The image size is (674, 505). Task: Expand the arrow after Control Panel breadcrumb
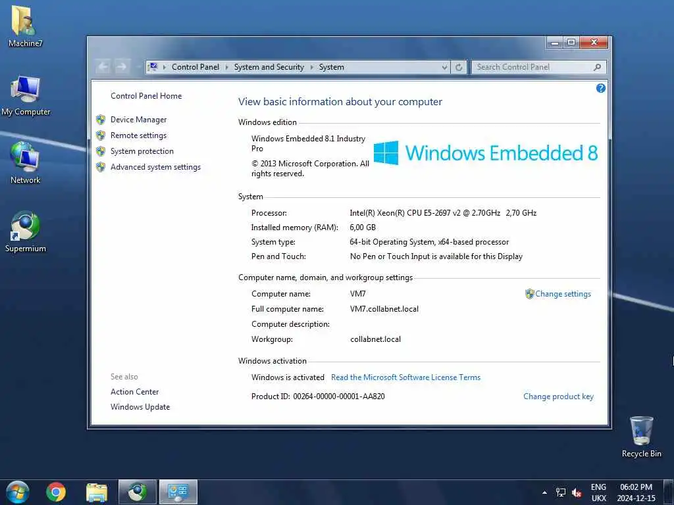[x=227, y=67]
